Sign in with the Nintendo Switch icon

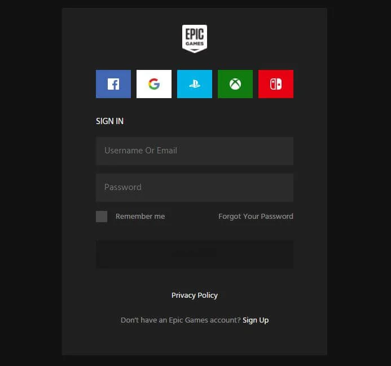(276, 84)
